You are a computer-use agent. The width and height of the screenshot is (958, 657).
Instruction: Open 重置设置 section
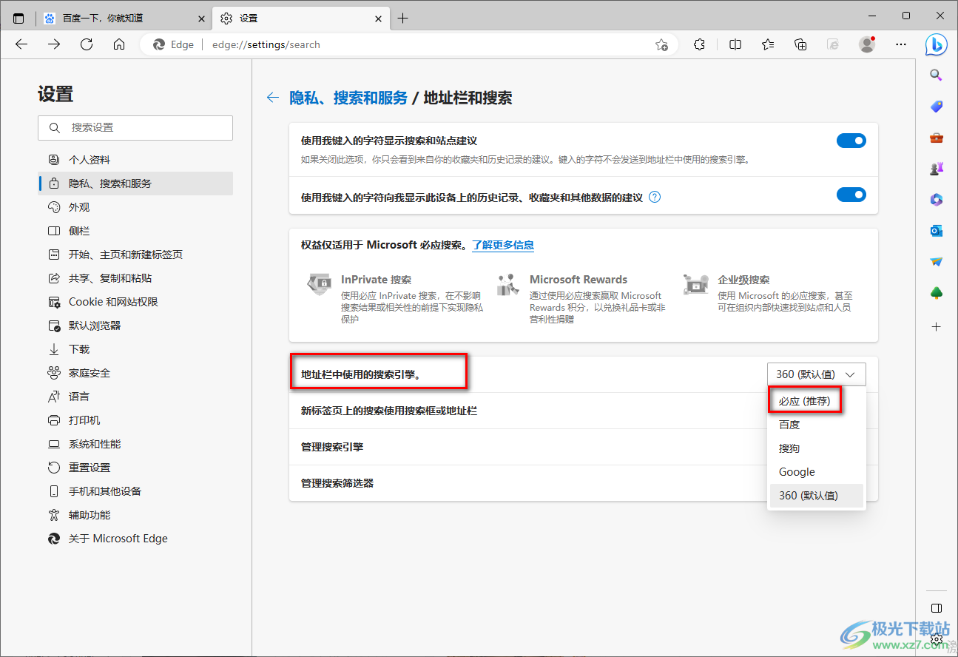pyautogui.click(x=135, y=468)
